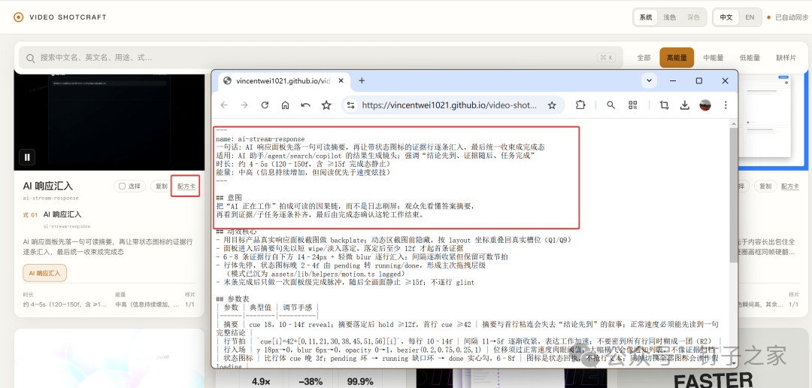Screen dimensions: 812x388
Task: Click the star icon left of address bar
Action: (x=326, y=105)
